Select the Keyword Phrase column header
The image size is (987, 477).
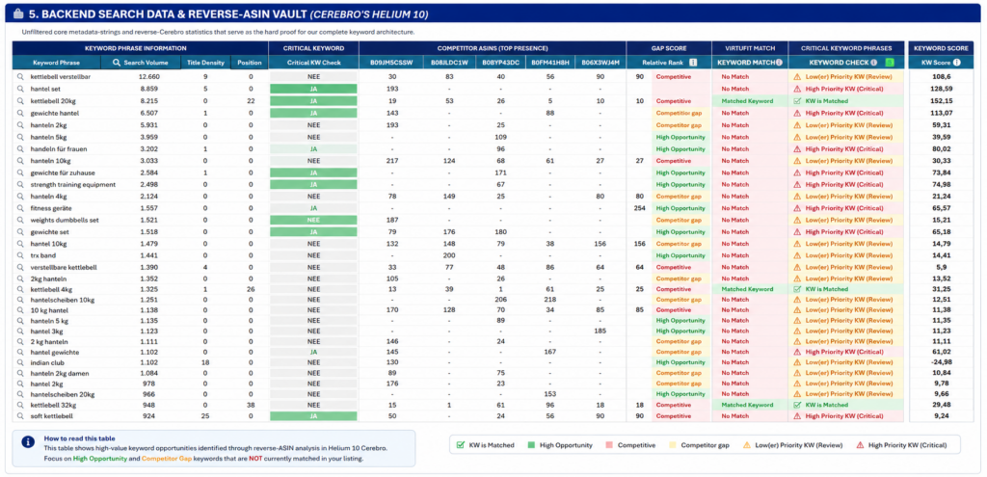click(57, 63)
